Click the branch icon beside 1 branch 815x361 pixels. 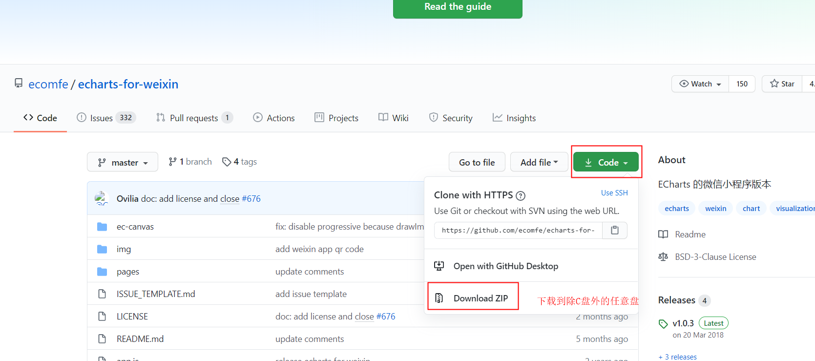point(172,162)
